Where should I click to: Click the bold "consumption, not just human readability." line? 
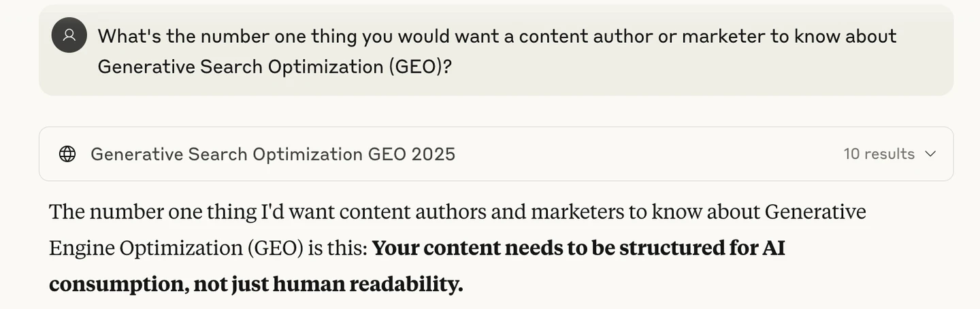point(256,284)
